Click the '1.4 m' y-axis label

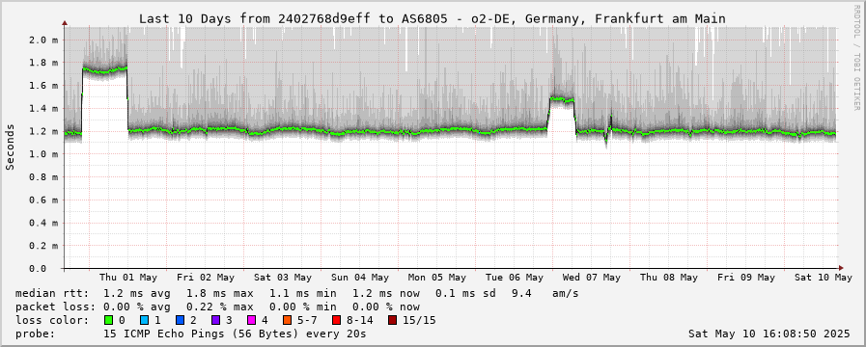pyautogui.click(x=43, y=109)
